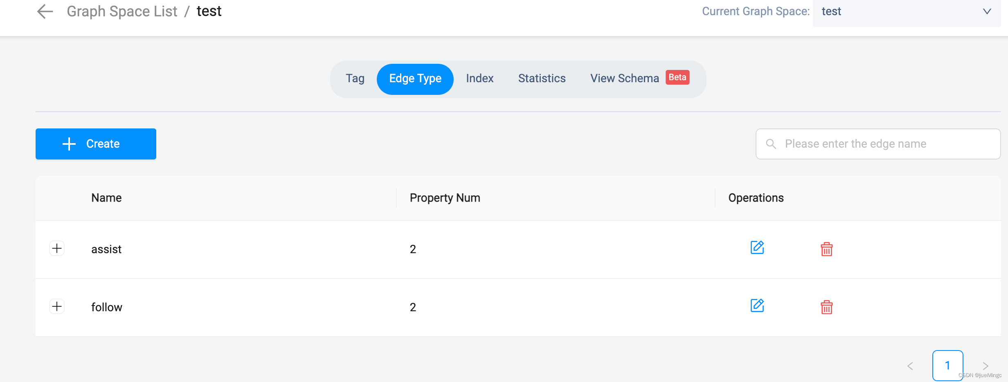Viewport: 1008px width, 382px height.
Task: Focus the edge name search field
Action: coord(878,144)
